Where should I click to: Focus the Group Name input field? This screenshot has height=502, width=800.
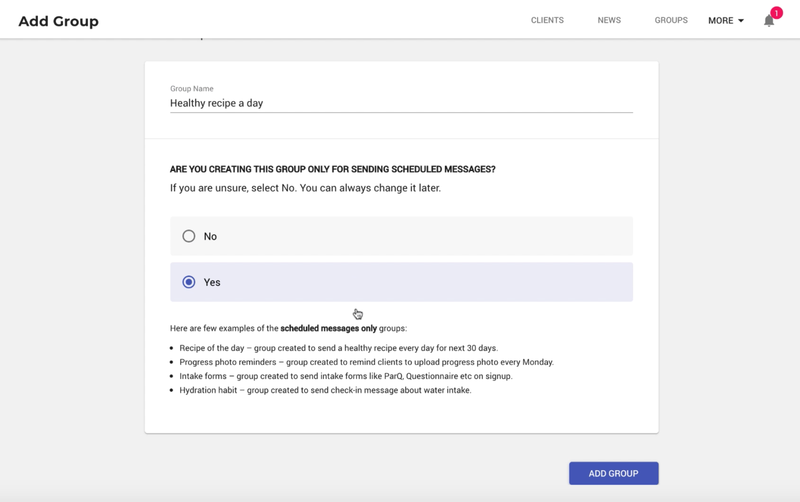(401, 103)
